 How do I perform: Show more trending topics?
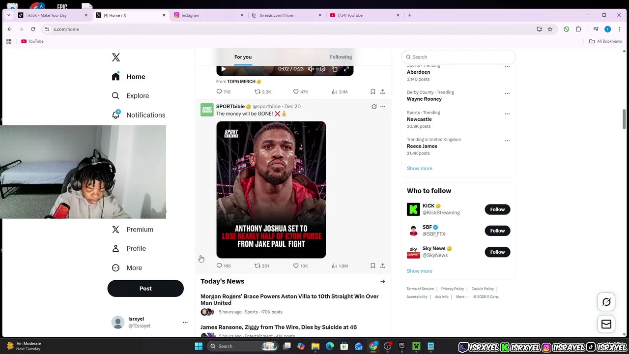coord(420,169)
